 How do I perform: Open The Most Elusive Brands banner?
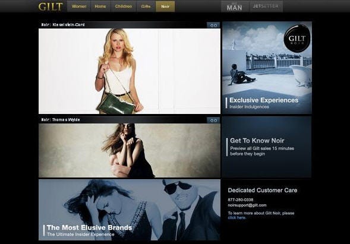[x=130, y=210]
